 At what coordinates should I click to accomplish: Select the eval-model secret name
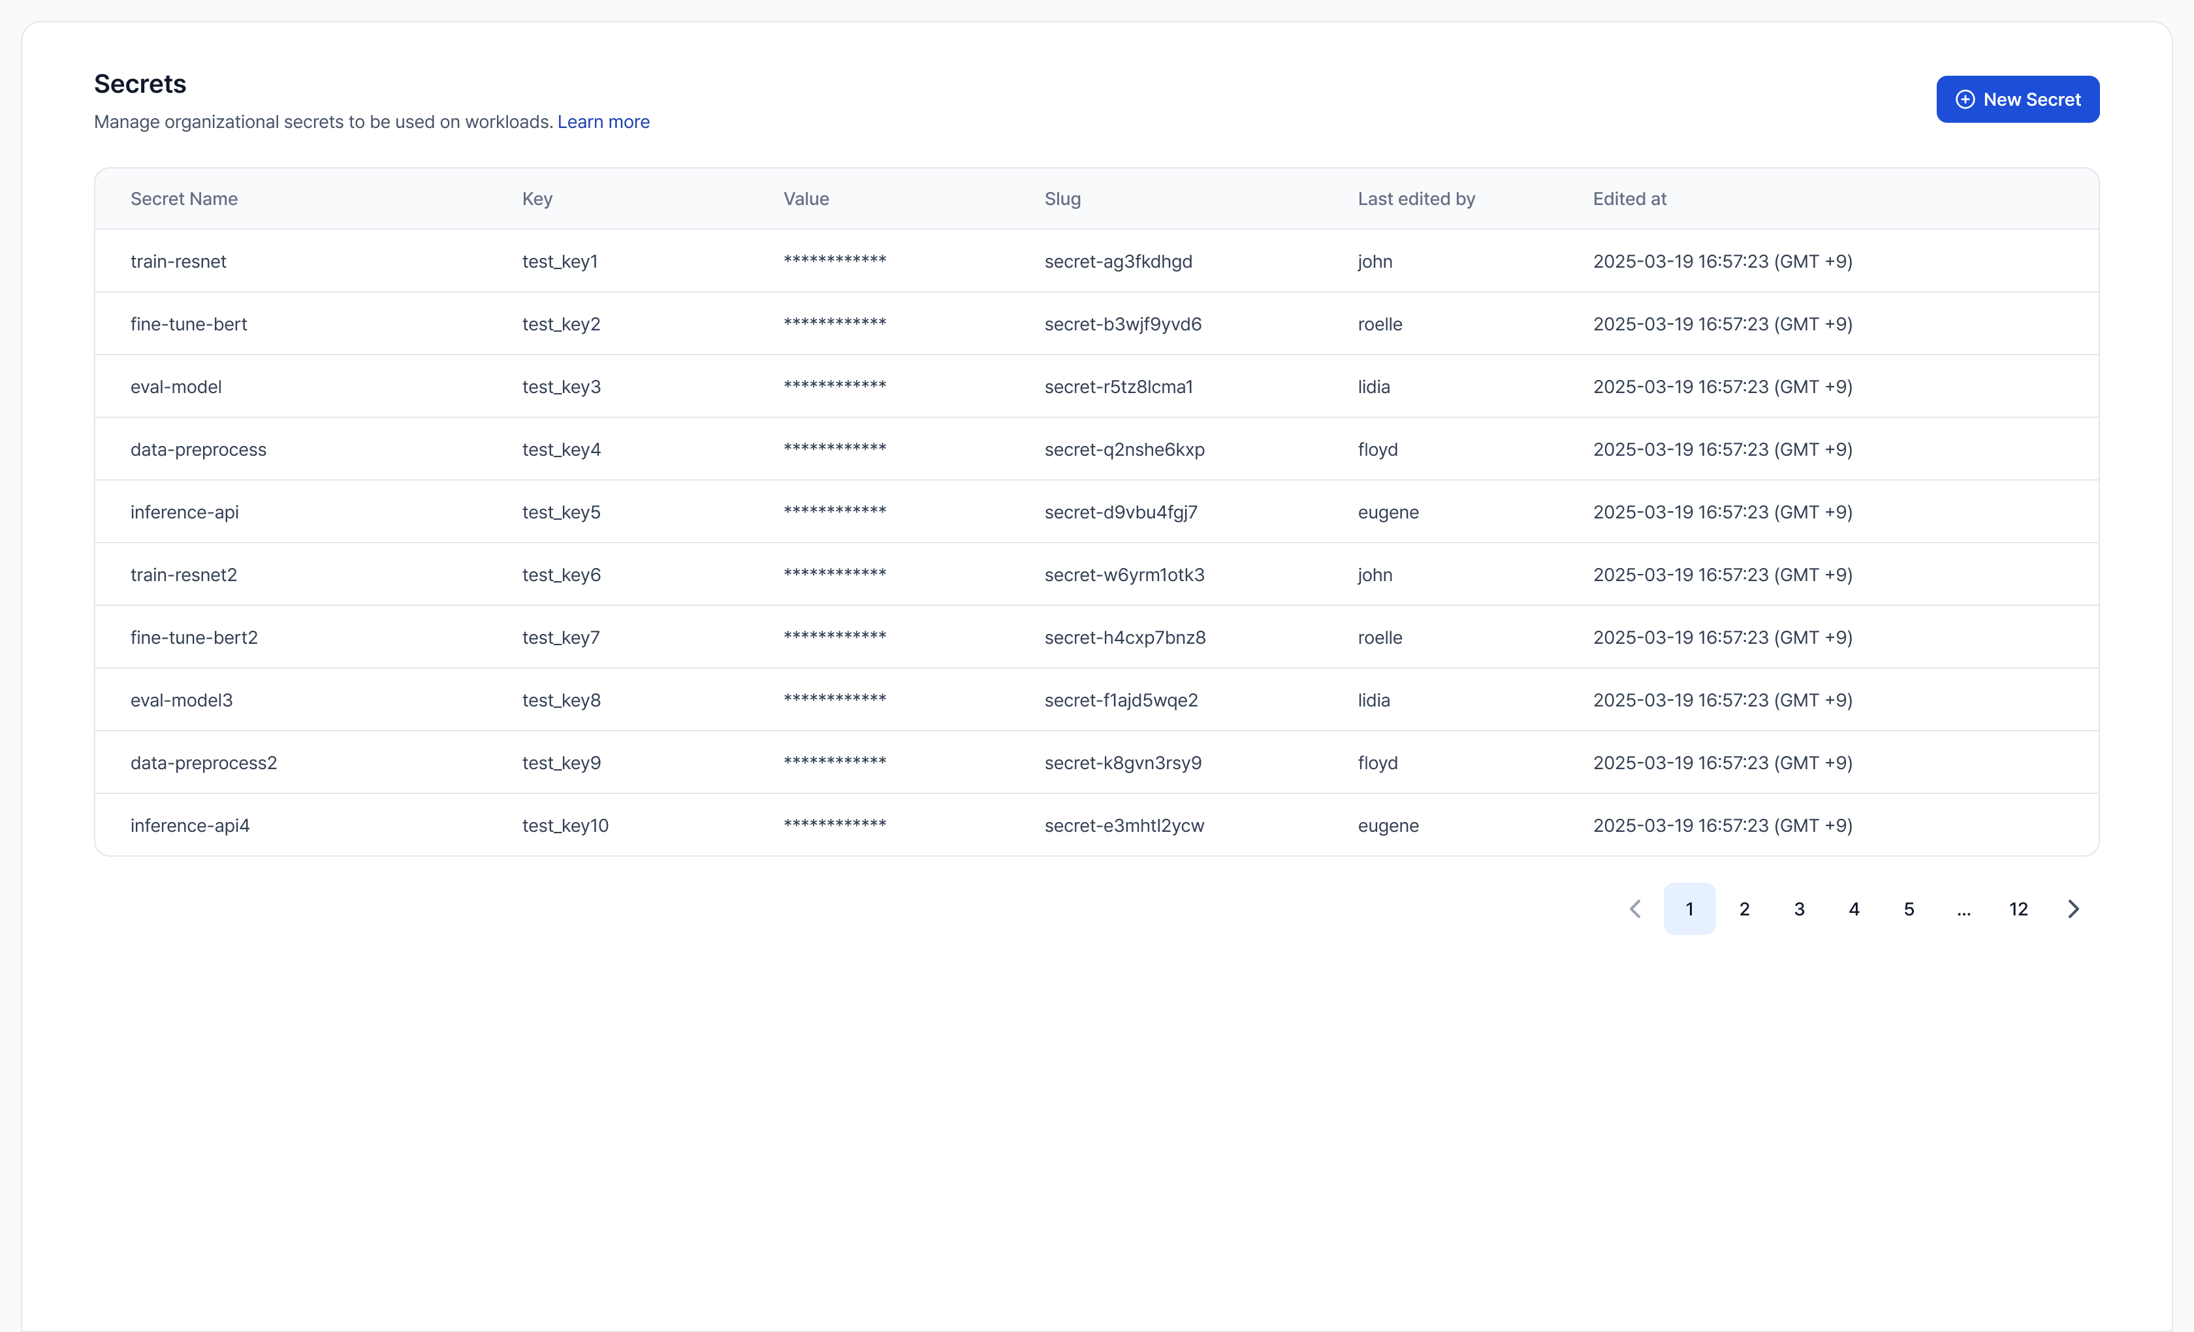click(x=176, y=387)
